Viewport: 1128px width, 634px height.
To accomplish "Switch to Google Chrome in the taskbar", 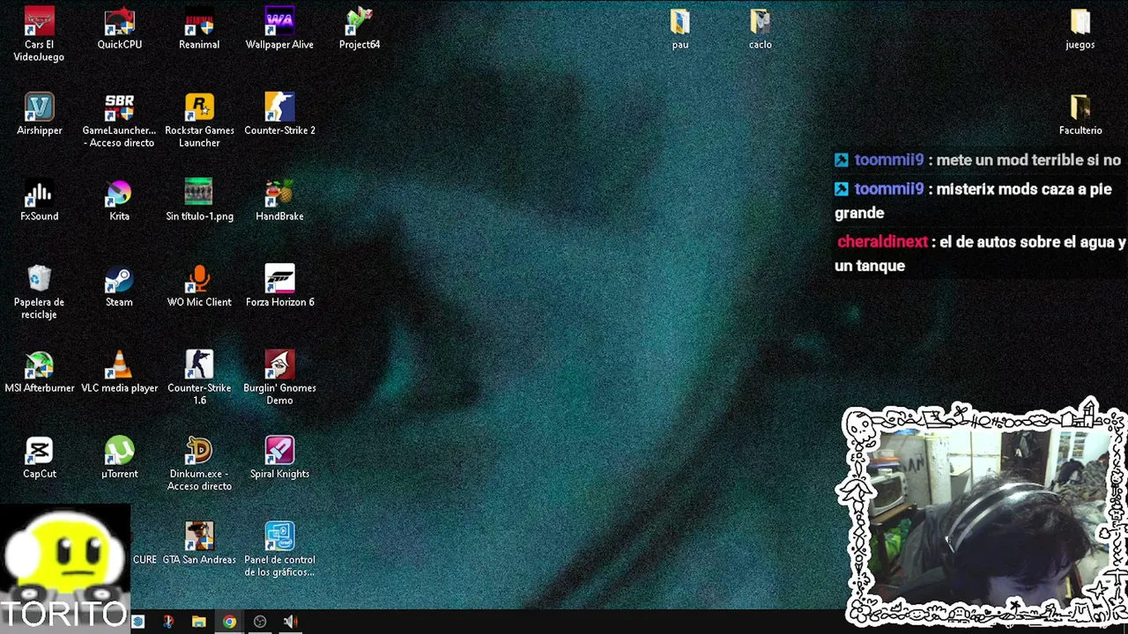I will pyautogui.click(x=229, y=622).
